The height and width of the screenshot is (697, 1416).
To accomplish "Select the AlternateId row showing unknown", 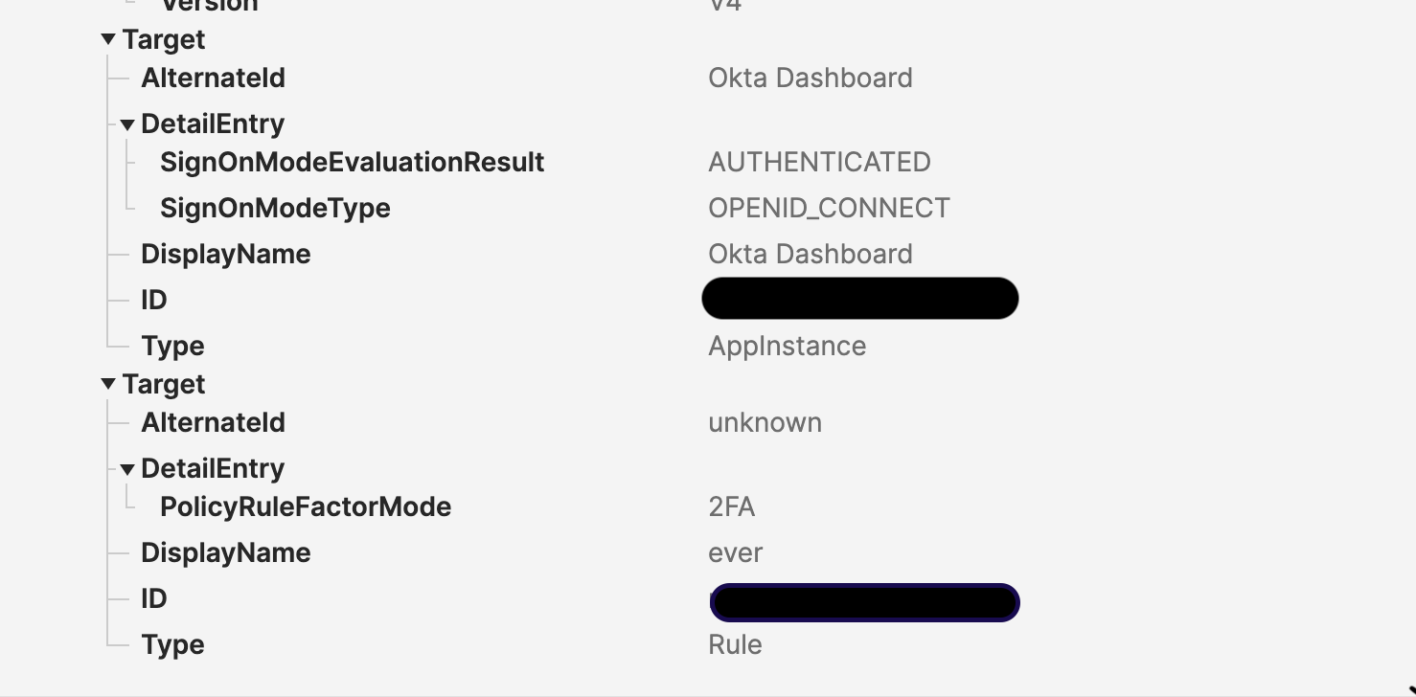I will [213, 422].
